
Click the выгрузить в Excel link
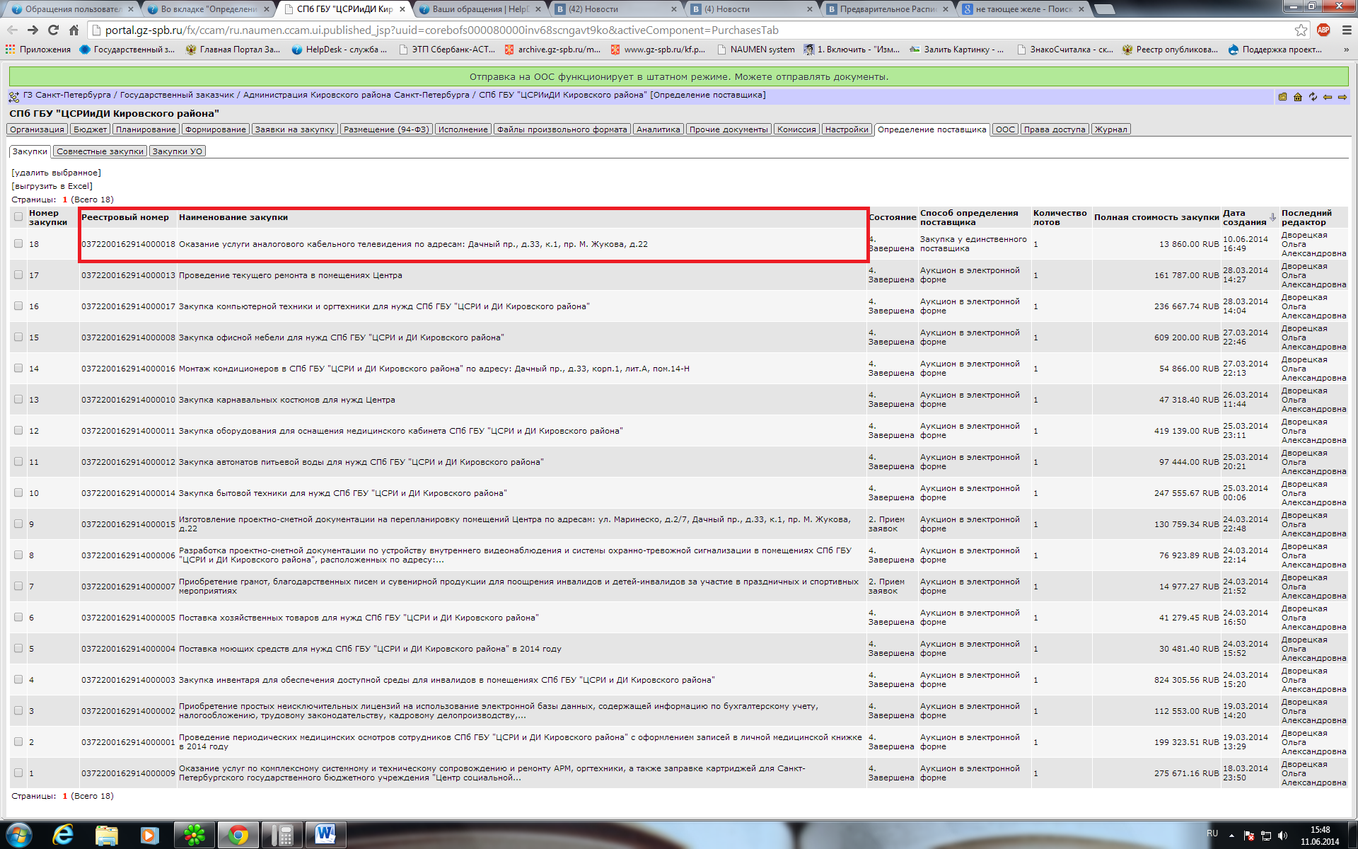pyautogui.click(x=52, y=186)
